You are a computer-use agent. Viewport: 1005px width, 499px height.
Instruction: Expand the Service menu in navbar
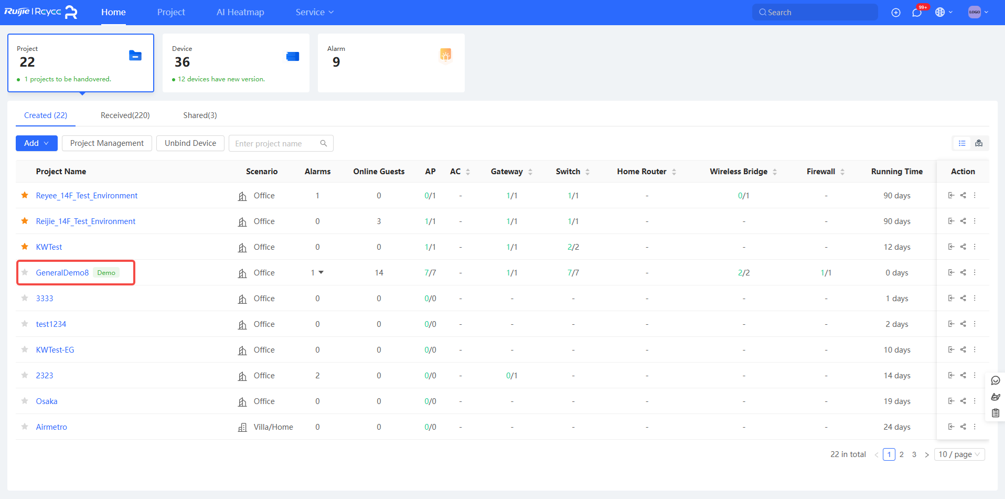[314, 12]
